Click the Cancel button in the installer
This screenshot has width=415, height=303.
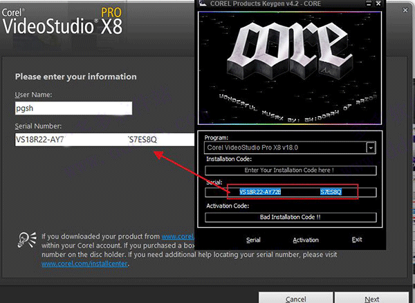tap(295, 298)
